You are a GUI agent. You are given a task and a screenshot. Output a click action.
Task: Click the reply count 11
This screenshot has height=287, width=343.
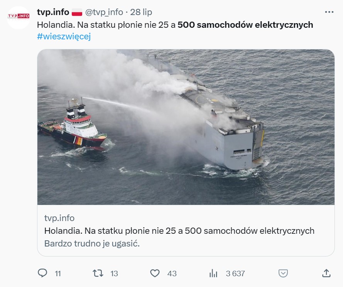[x=58, y=273]
